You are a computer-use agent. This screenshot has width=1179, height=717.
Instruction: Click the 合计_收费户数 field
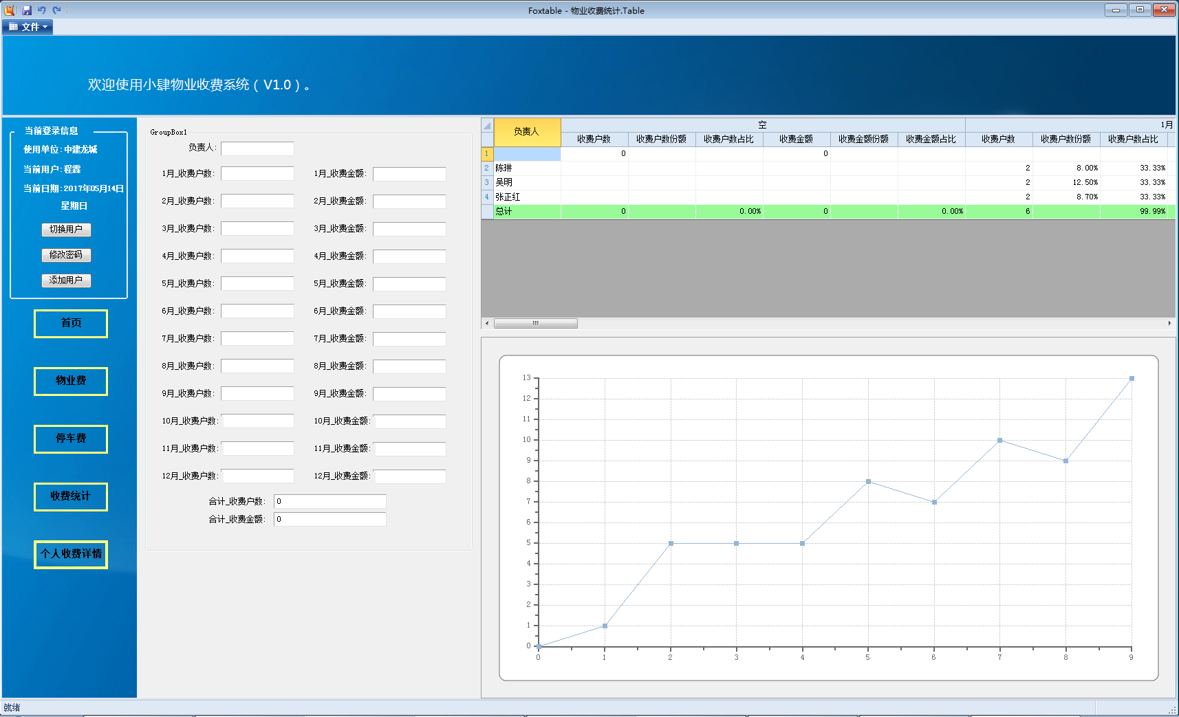(x=329, y=502)
